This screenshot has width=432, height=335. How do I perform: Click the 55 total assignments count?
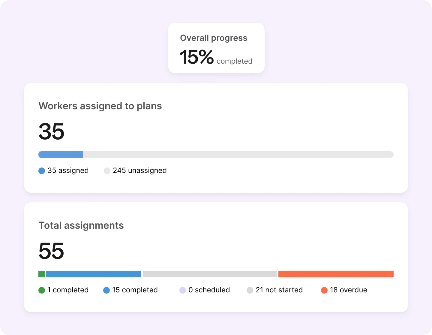click(52, 251)
